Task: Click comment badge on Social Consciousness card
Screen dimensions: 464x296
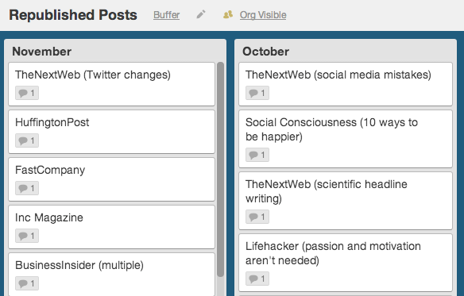Action: pos(257,155)
